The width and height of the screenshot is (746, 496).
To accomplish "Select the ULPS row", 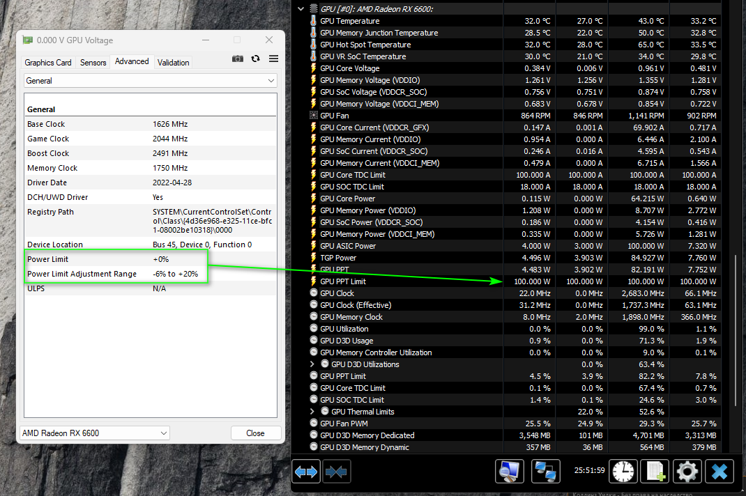I will [x=151, y=288].
